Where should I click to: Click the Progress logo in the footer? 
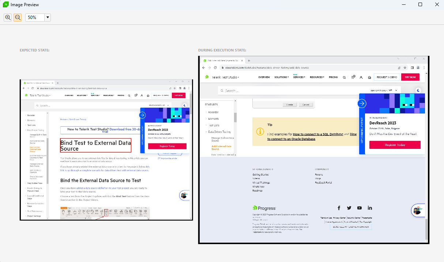[x=264, y=208]
